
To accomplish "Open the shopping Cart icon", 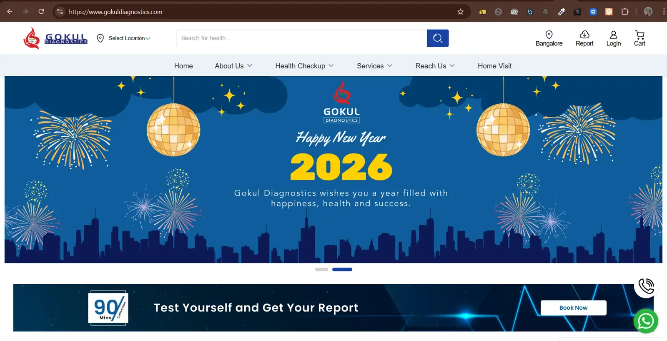I will coord(639,35).
